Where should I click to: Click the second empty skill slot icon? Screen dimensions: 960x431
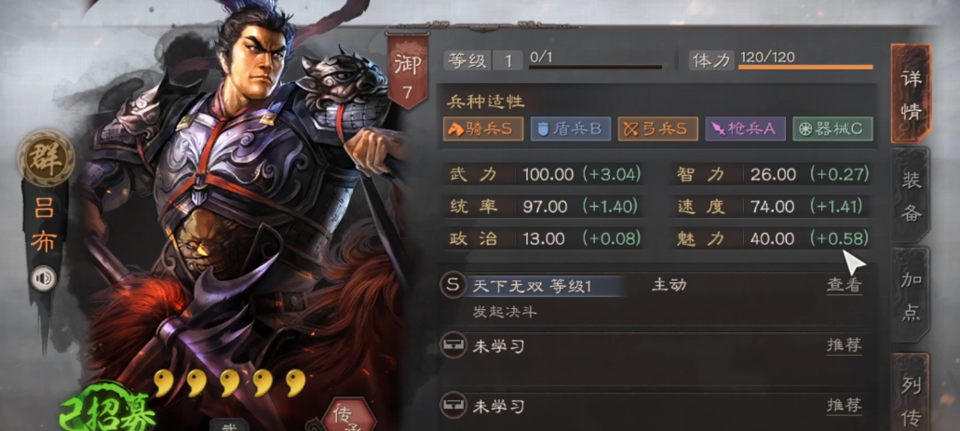point(453,406)
